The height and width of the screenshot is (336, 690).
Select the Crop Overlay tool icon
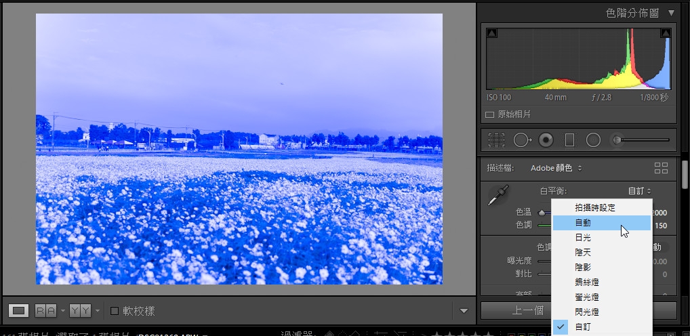pos(496,140)
